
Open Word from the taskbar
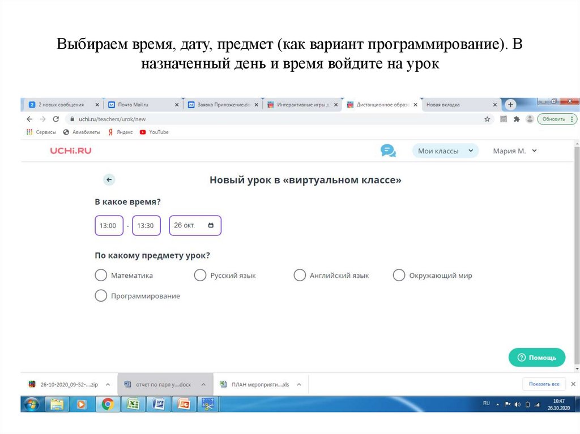pyautogui.click(x=159, y=405)
